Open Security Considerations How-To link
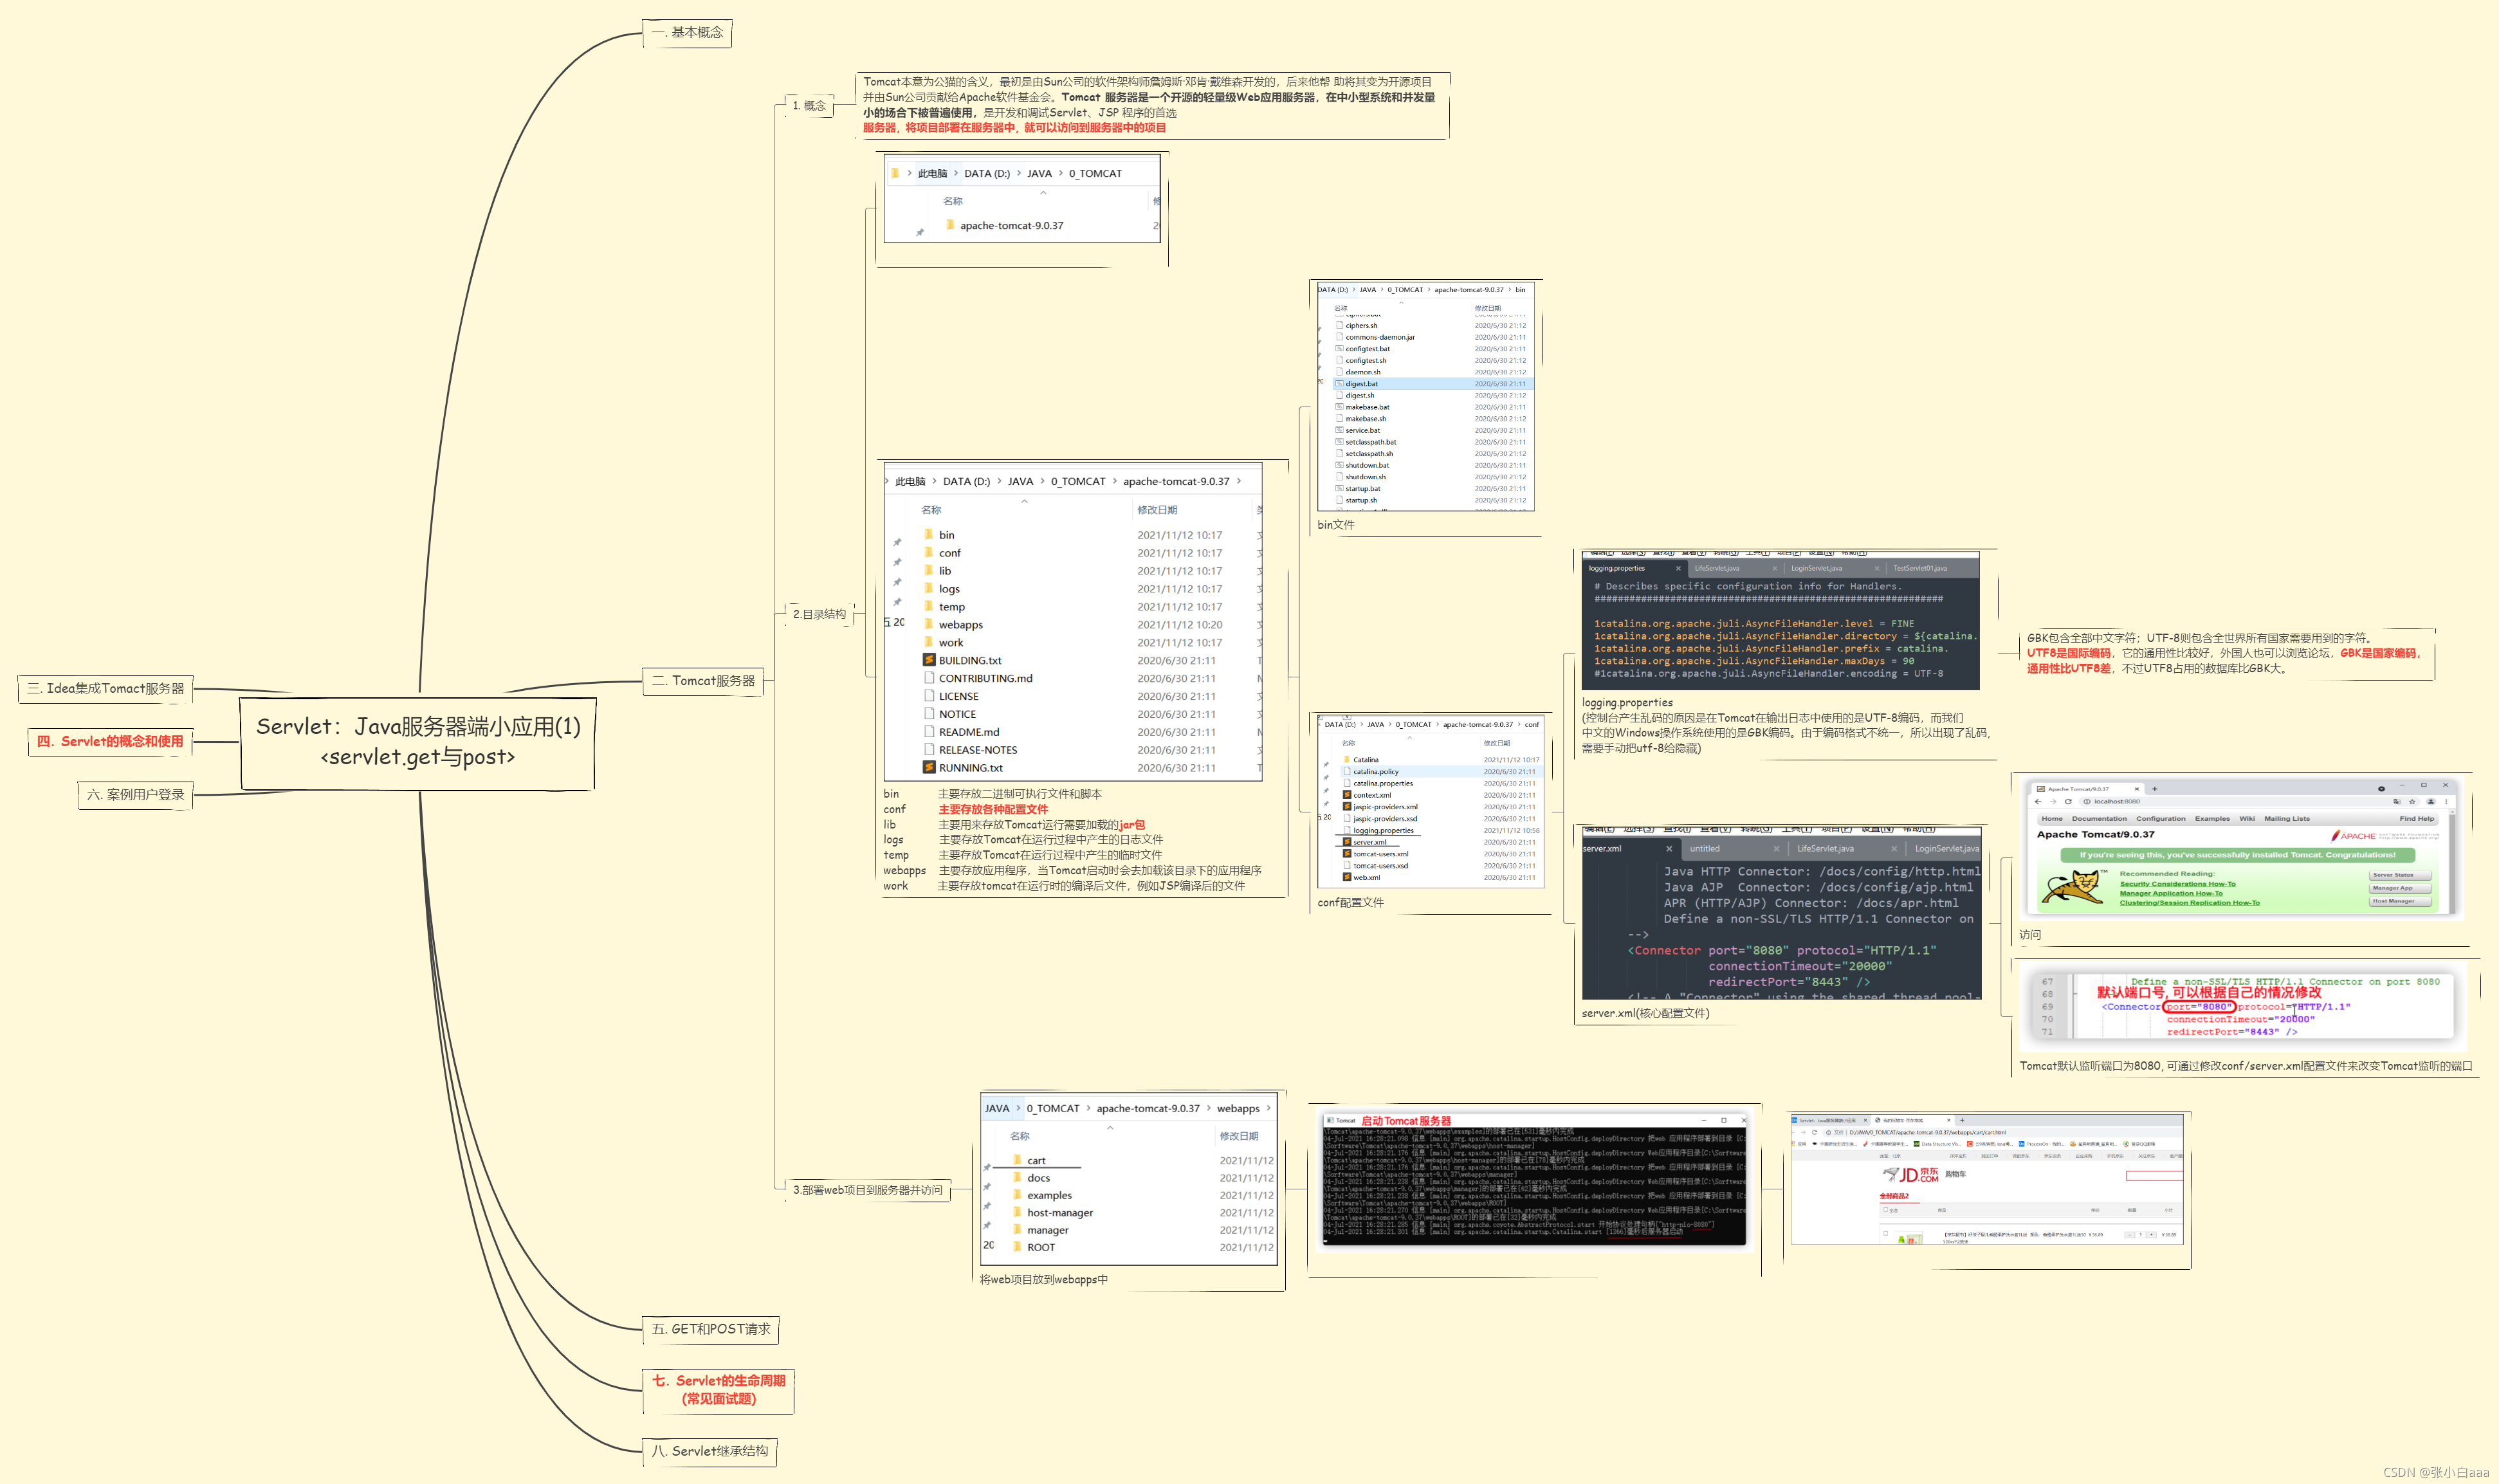Viewport: 2499px width, 1484px height. click(x=2178, y=884)
